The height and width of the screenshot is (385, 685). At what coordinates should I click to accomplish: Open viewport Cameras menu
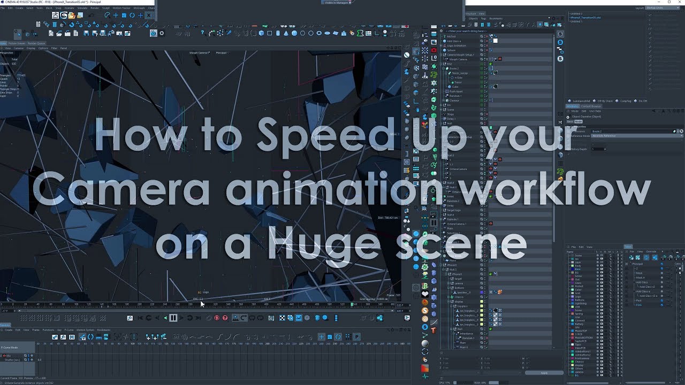pos(19,48)
